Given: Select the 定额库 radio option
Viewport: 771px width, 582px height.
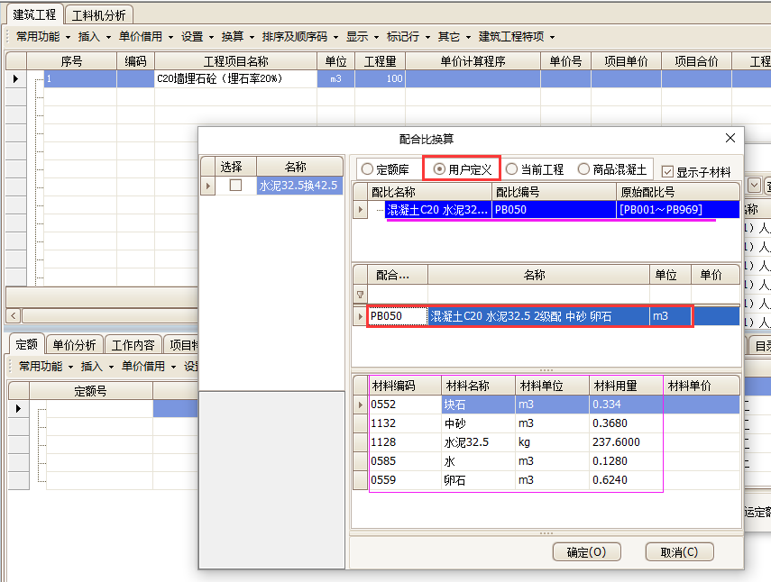Looking at the screenshot, I should [387, 169].
